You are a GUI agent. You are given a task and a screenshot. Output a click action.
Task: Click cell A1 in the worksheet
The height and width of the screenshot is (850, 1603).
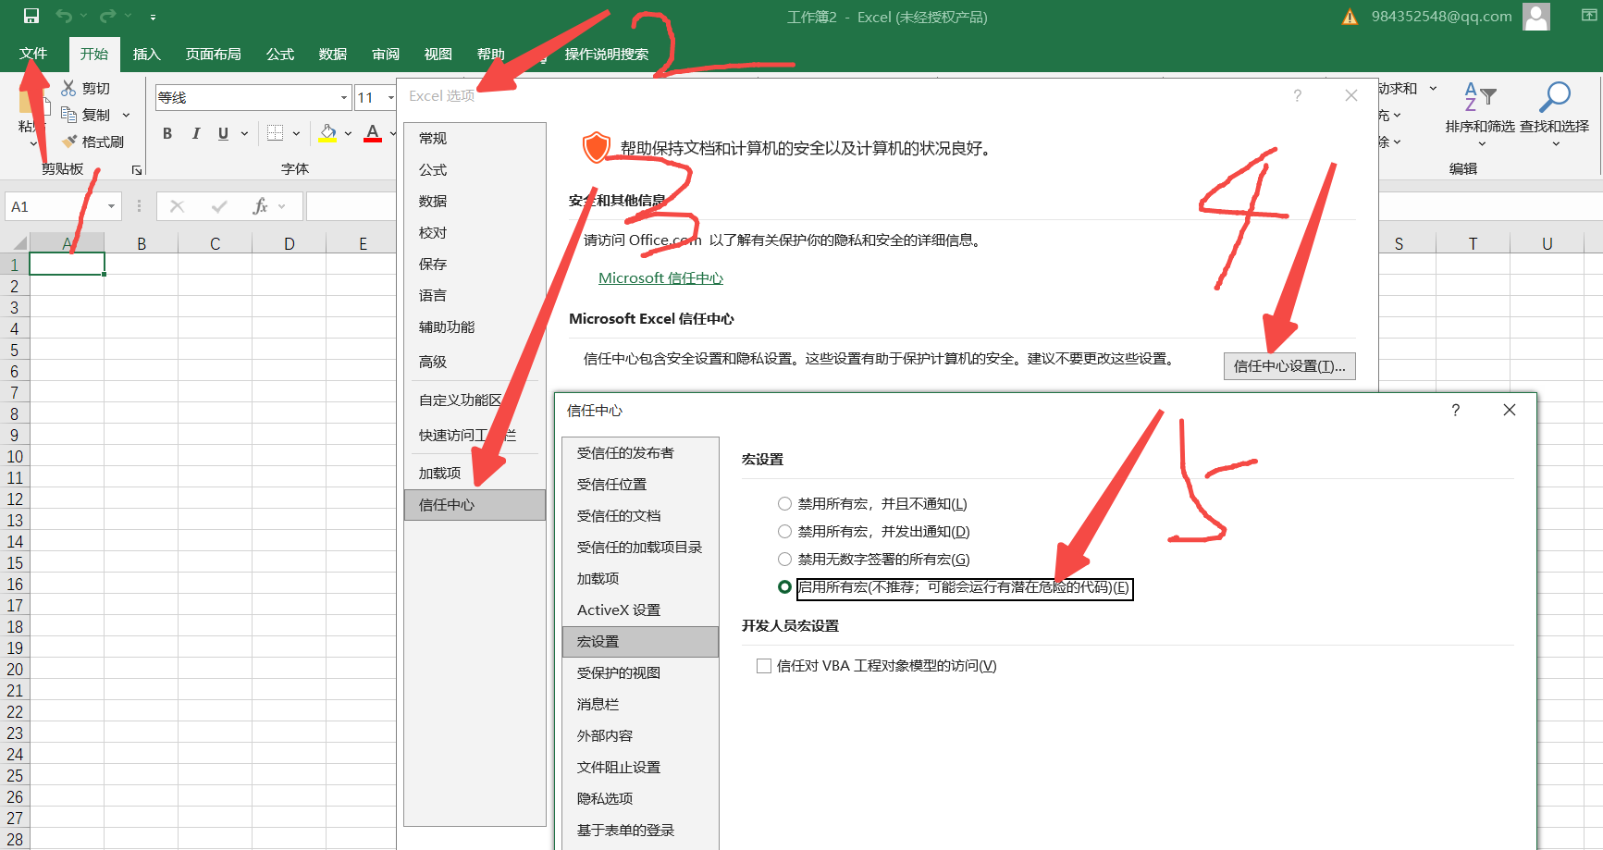pyautogui.click(x=67, y=265)
